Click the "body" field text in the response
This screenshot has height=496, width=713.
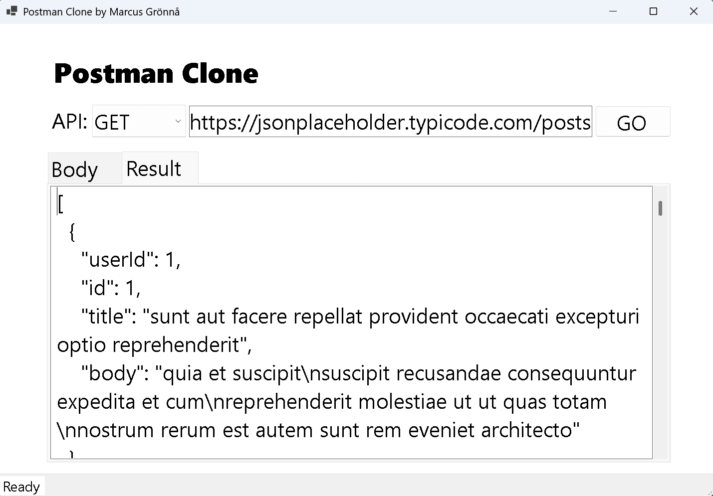pos(106,373)
